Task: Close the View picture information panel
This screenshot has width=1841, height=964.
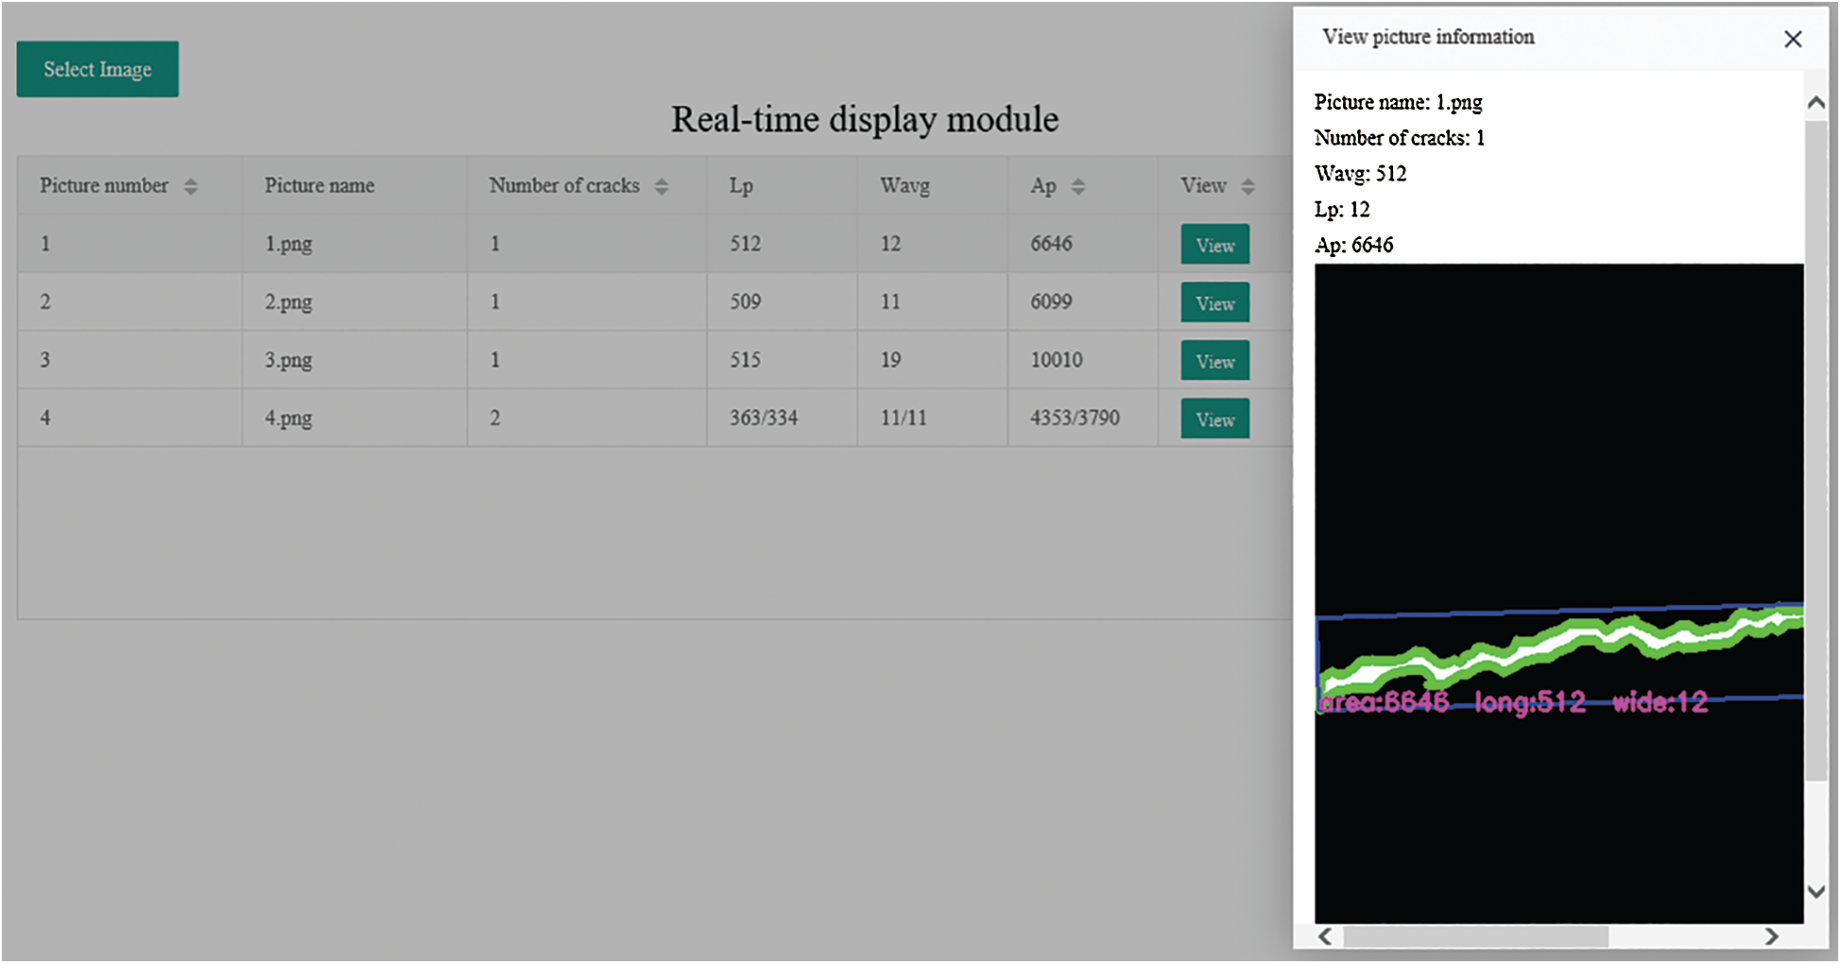Action: coord(1792,39)
